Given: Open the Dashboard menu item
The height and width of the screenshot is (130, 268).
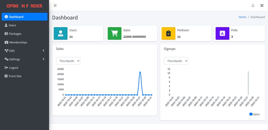Looking at the screenshot, I should (x=24, y=17).
